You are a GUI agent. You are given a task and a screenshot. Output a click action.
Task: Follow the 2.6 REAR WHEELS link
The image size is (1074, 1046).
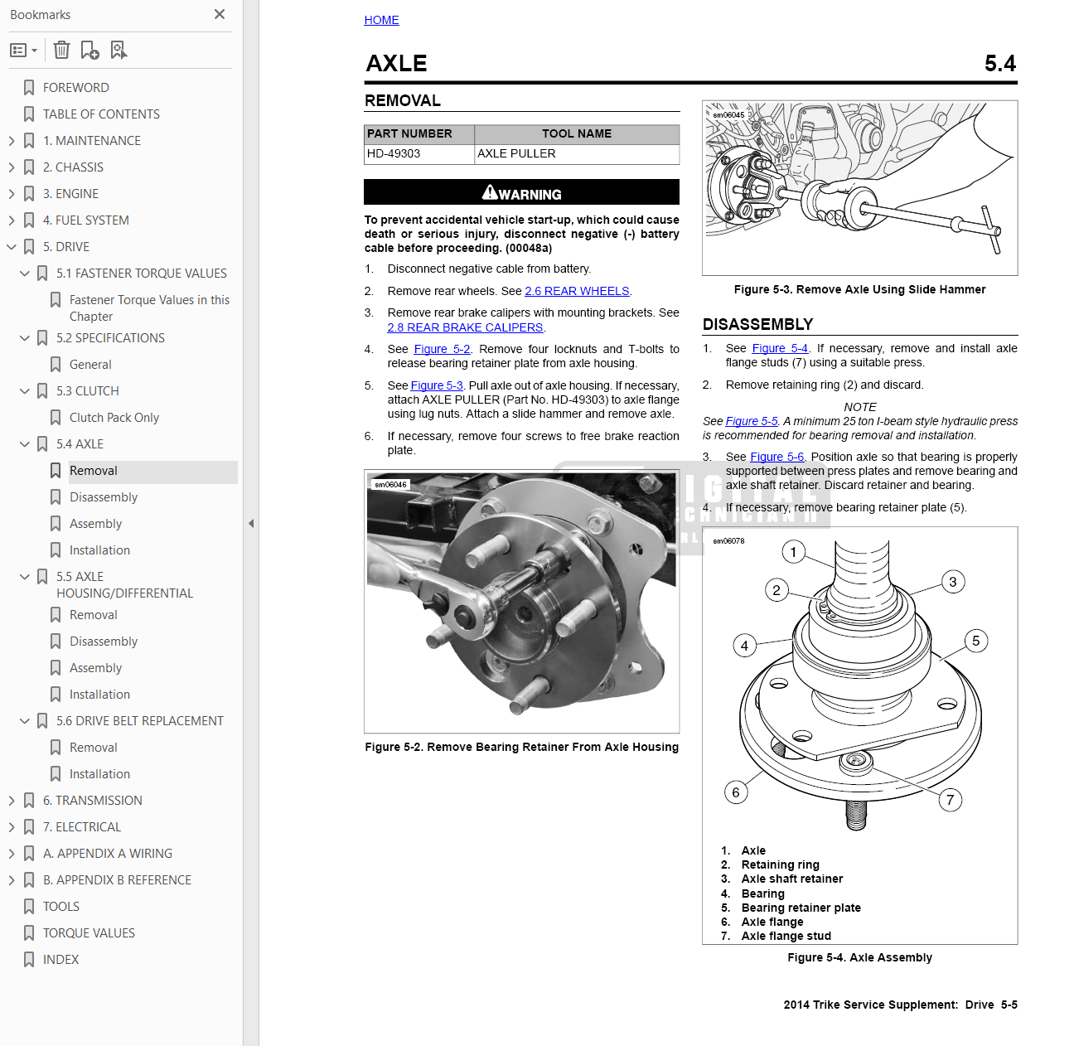click(x=578, y=291)
